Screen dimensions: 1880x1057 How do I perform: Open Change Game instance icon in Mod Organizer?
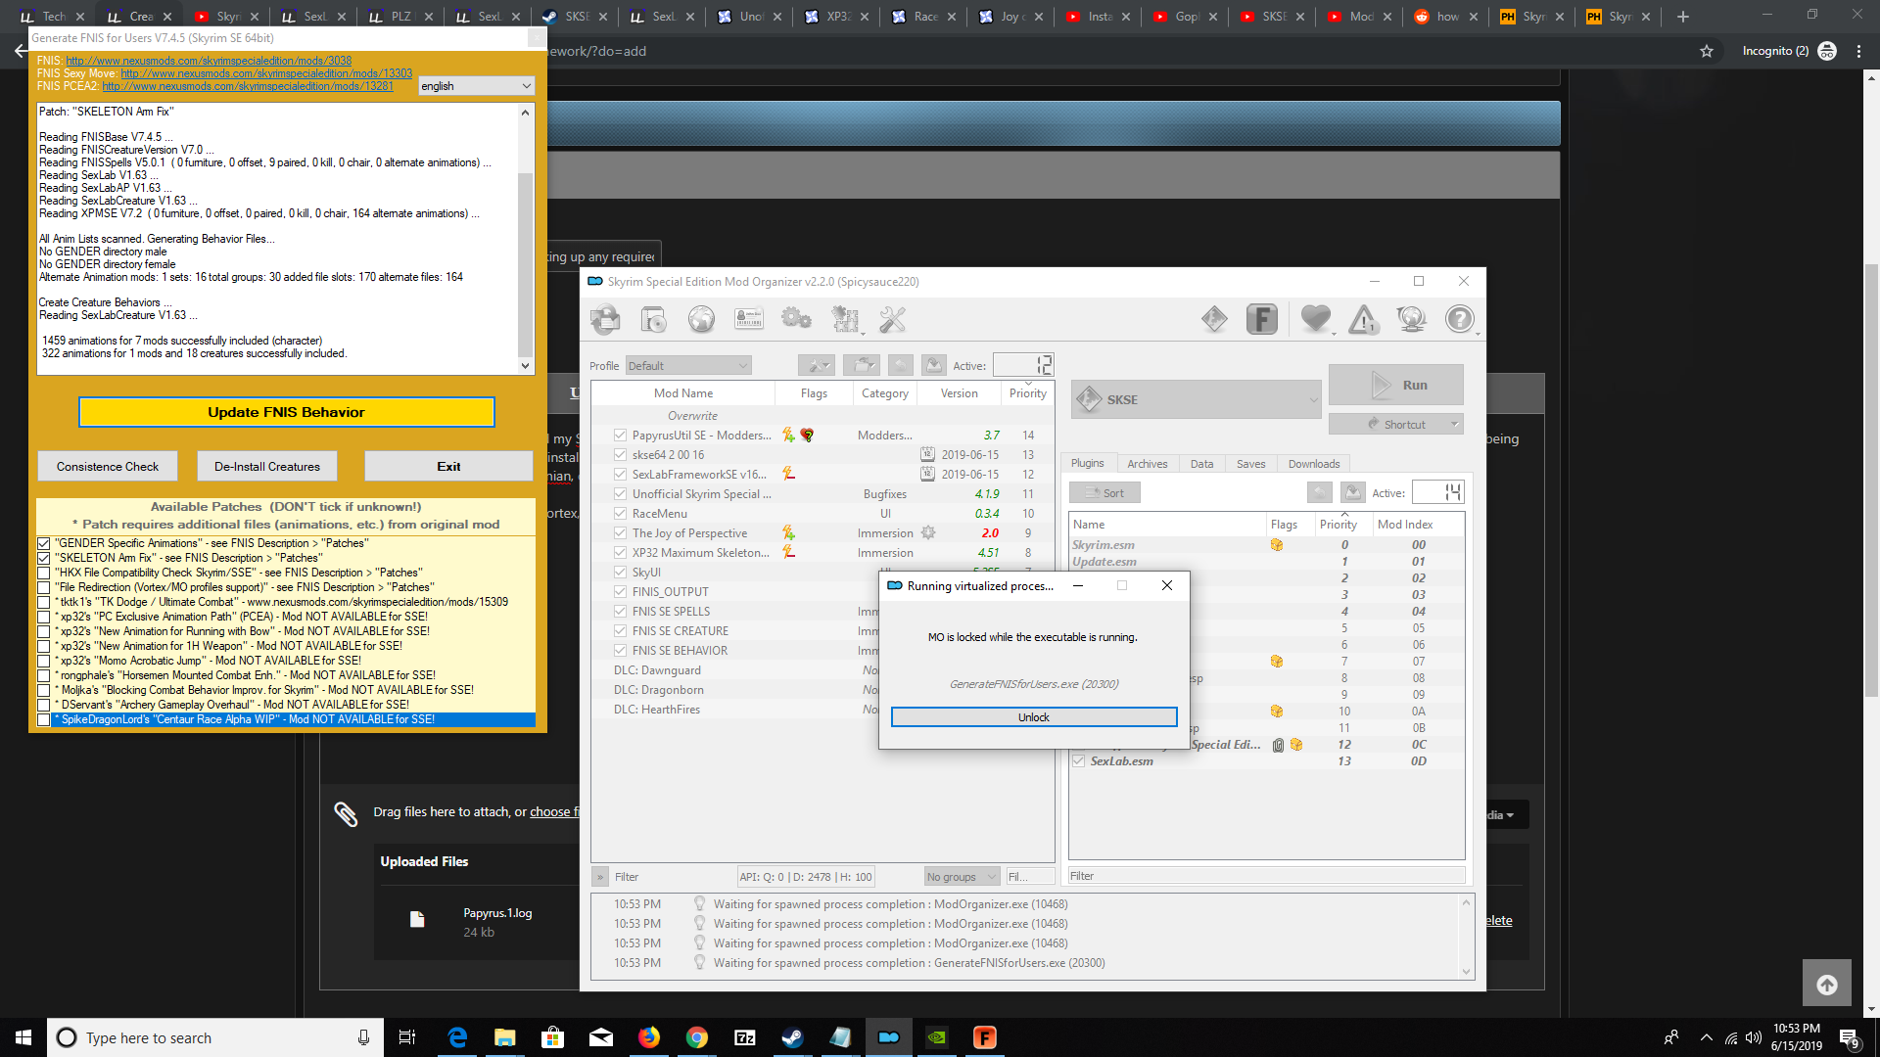pos(605,319)
